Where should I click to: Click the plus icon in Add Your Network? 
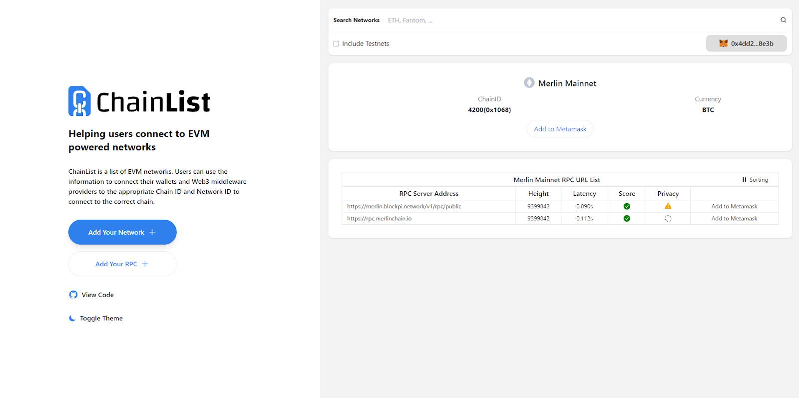coord(152,232)
